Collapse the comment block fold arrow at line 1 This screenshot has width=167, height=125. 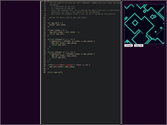click(x=46, y=1)
